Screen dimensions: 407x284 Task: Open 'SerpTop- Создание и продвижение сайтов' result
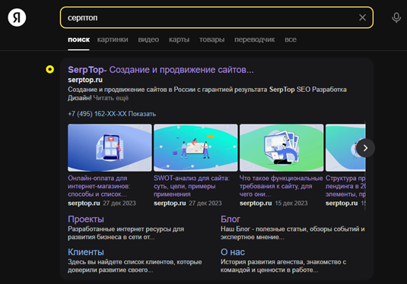pyautogui.click(x=161, y=70)
